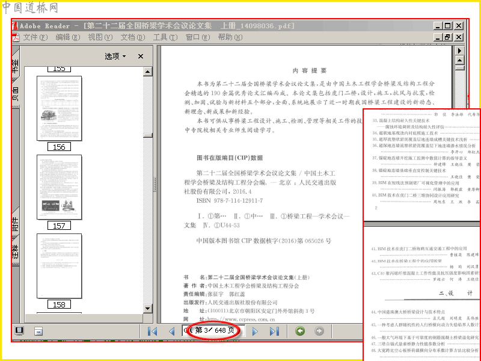Click entry 44 中国港珠澳大桥 in overlay
The width and height of the screenshot is (481, 361).
[x=408, y=312]
